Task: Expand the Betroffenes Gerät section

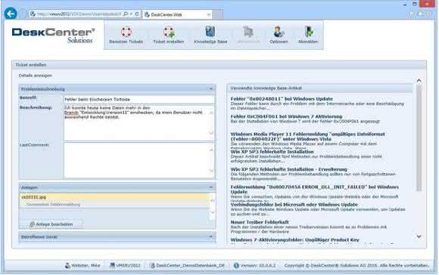Action: point(211,236)
